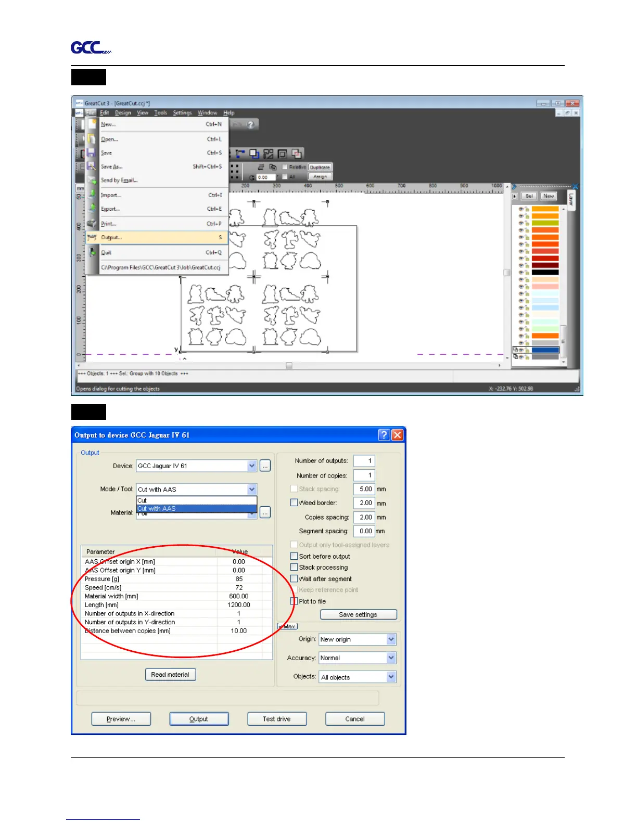The height and width of the screenshot is (824, 637).
Task: Check Wait after segment option
Action: [x=294, y=578]
